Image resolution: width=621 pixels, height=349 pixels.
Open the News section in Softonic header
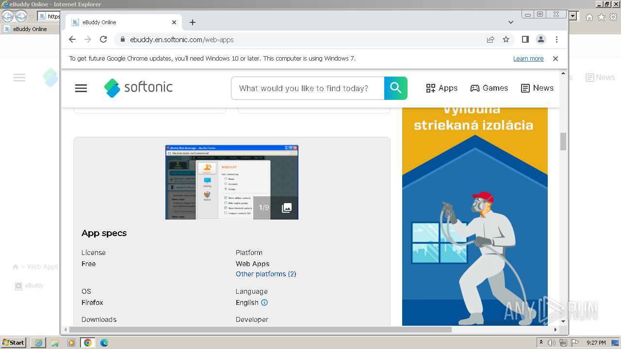537,88
